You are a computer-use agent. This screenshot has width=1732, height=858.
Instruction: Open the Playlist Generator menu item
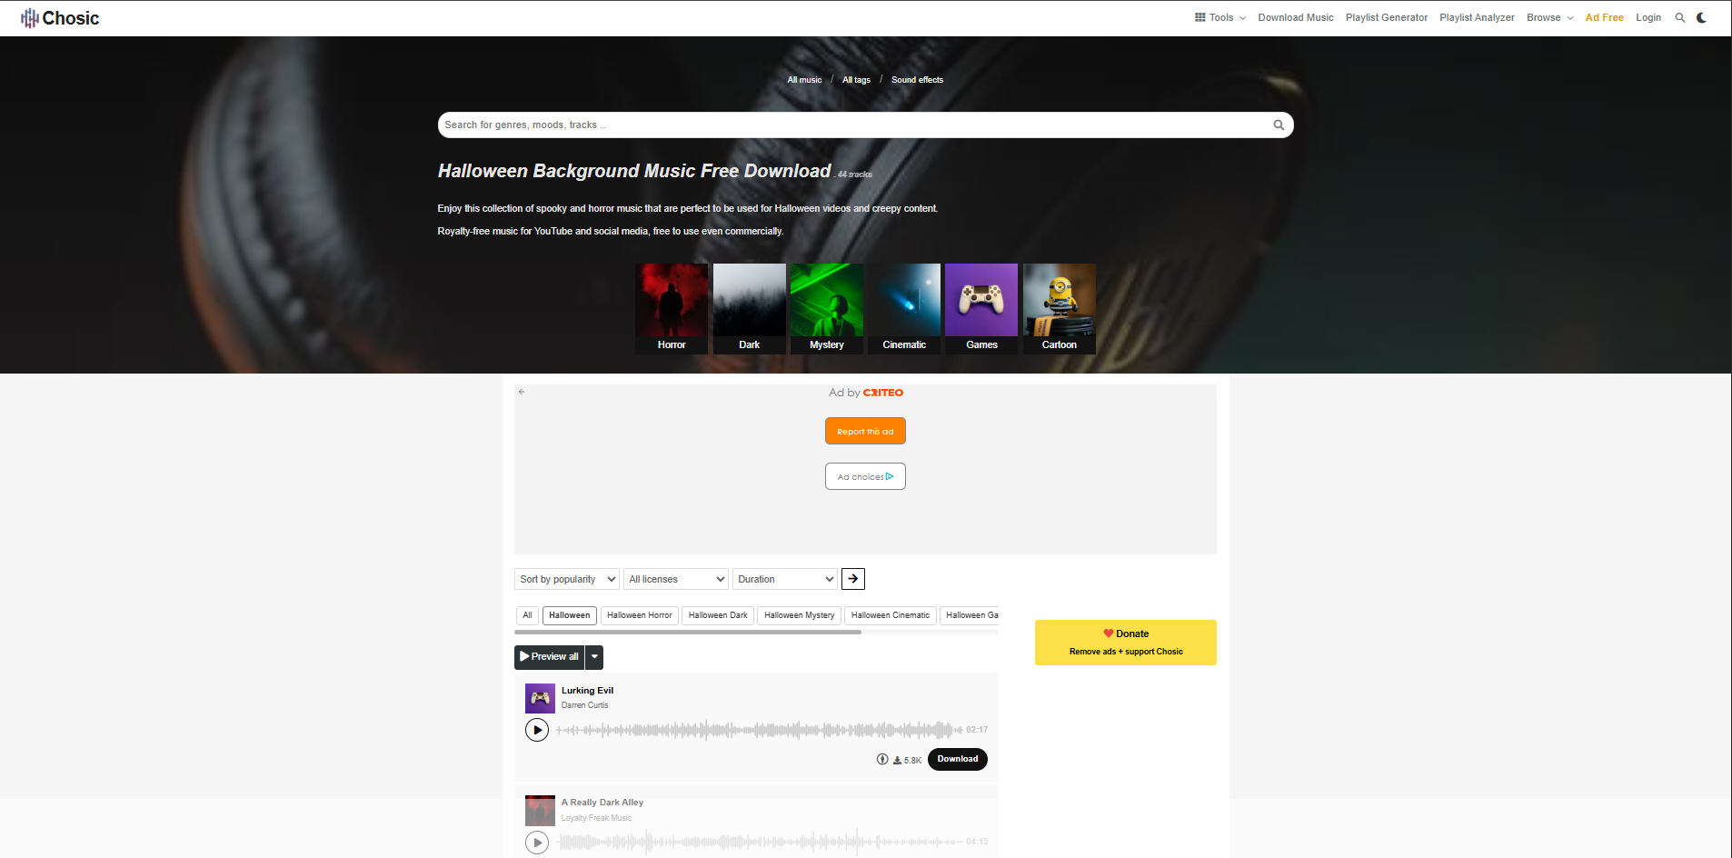[1386, 17]
